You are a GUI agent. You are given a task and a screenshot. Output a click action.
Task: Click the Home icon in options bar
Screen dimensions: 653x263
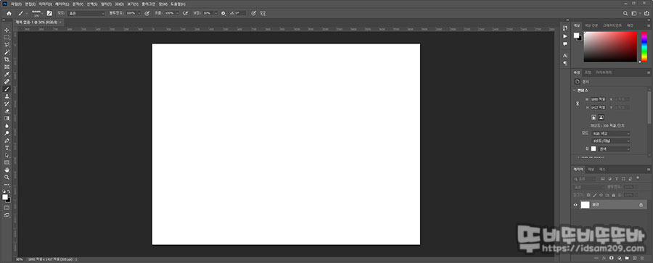(9, 13)
